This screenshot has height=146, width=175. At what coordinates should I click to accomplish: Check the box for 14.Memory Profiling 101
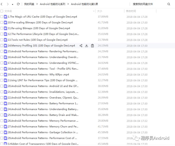(2, 46)
